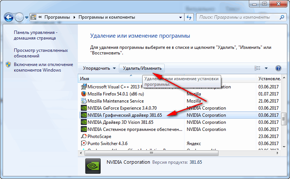The width and height of the screenshot is (290, 179).
Task: Click the Mozilla Maintenance Service icon
Action: point(84,101)
